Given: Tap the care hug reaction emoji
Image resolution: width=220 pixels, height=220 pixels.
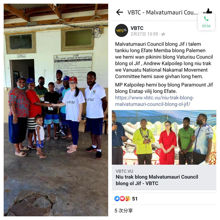Looking at the screenshot, I should click(127, 198).
